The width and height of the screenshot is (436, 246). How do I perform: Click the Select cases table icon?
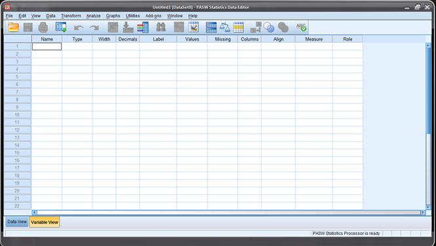click(x=238, y=27)
